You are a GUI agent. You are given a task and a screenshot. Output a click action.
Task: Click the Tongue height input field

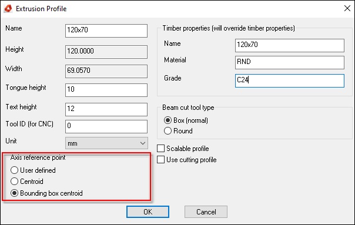pyautogui.click(x=106, y=90)
